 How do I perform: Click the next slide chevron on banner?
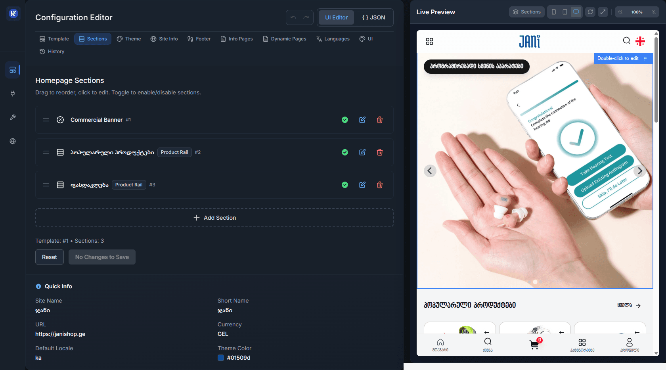tap(639, 171)
